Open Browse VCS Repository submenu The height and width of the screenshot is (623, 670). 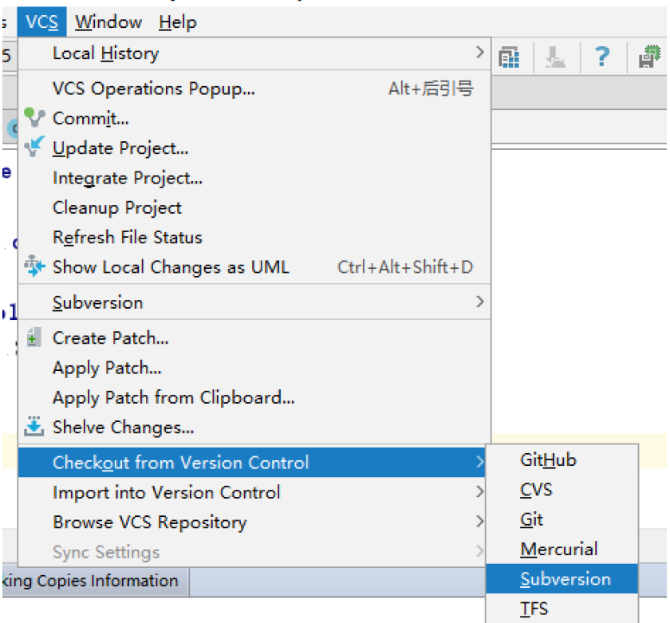coord(252,522)
